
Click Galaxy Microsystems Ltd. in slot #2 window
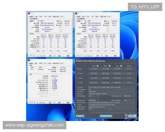point(47,25)
